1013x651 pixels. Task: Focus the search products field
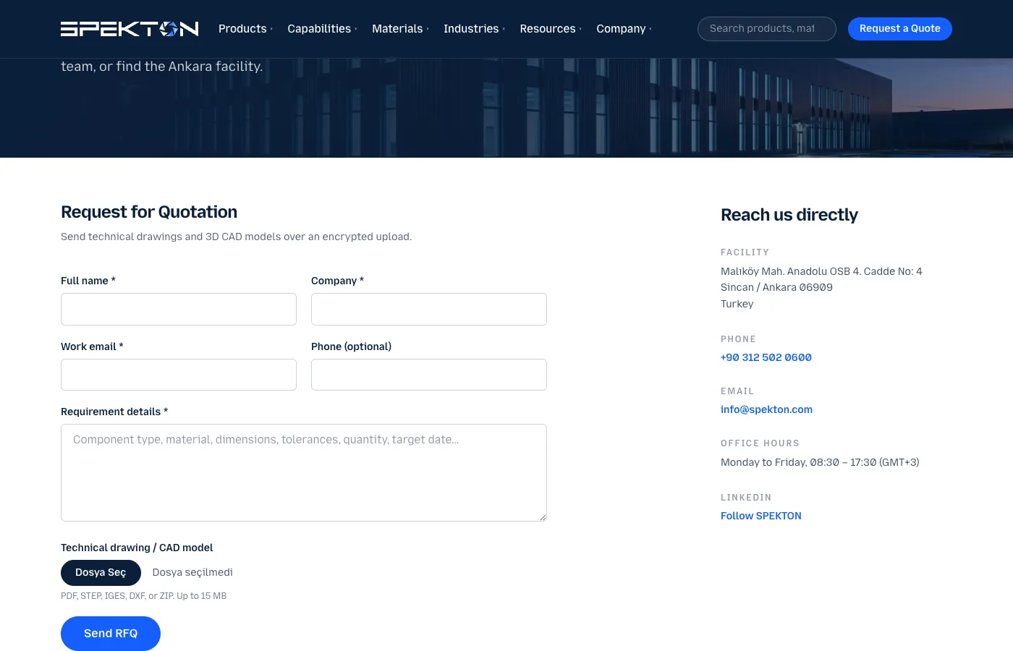(x=766, y=29)
